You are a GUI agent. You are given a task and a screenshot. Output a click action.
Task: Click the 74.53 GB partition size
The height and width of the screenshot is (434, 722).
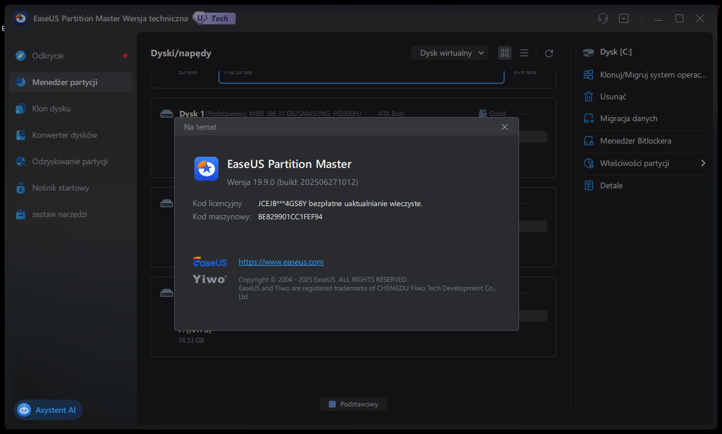(191, 340)
